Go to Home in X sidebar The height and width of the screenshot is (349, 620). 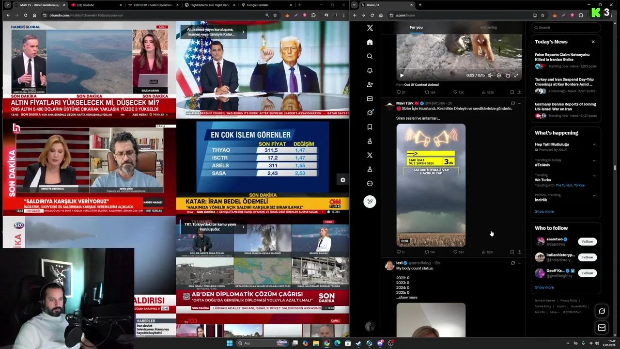coord(370,42)
